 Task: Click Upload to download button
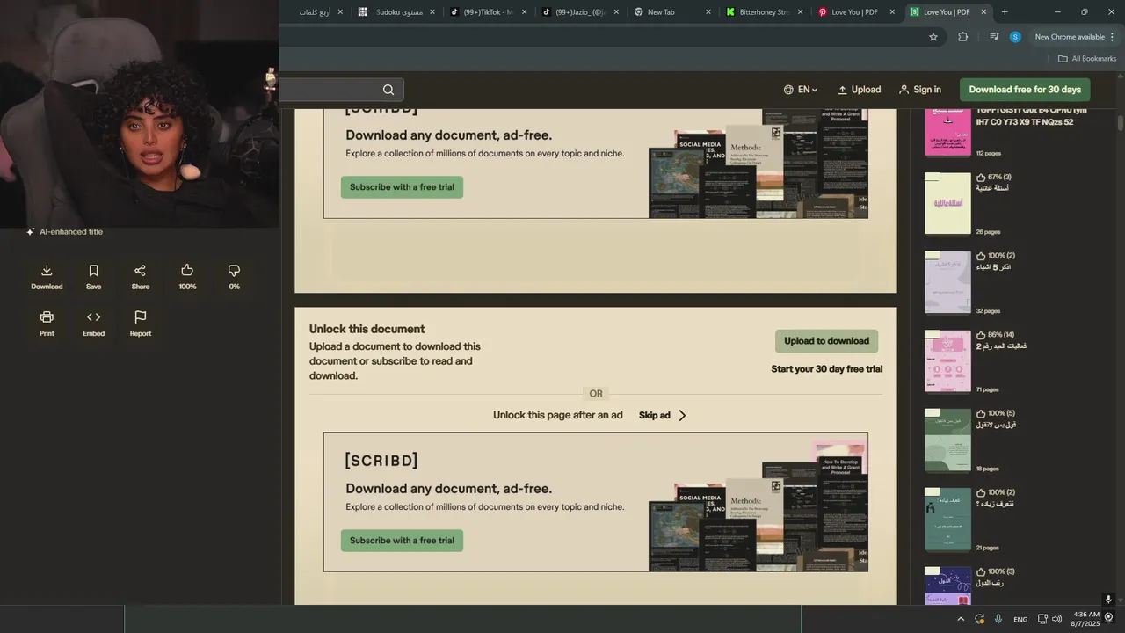pos(826,341)
